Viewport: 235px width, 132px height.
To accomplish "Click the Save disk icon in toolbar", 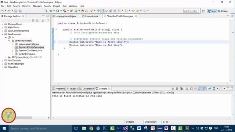I will [x=16, y=11].
